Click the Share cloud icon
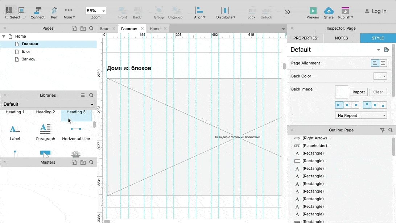 coord(329,11)
